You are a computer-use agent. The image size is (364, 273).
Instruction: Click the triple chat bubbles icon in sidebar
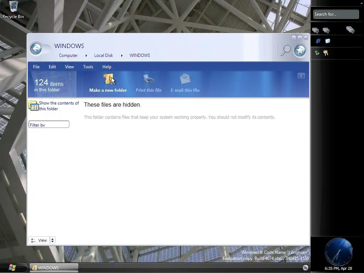coord(350,30)
